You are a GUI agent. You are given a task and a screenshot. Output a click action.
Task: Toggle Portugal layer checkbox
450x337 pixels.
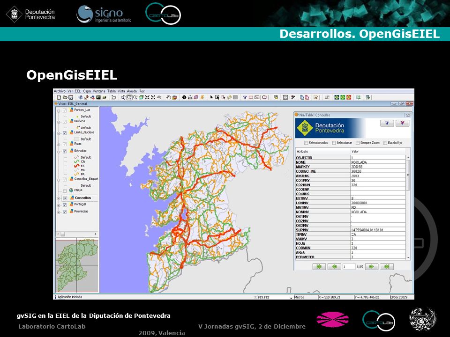(65, 205)
